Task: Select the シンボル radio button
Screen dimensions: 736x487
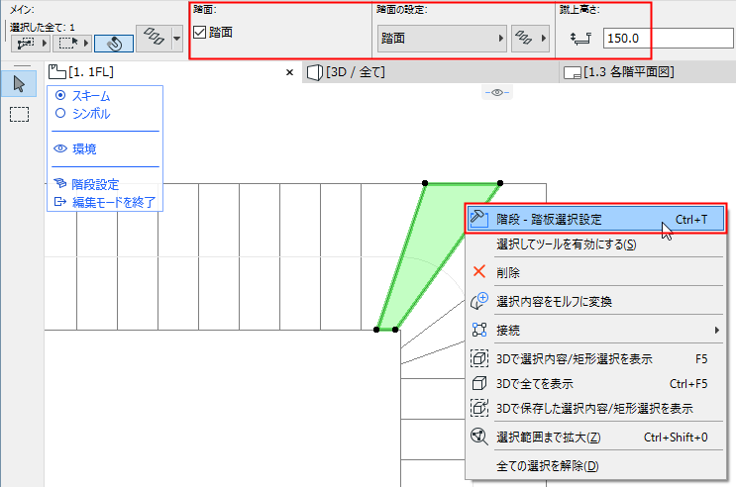Action: (x=60, y=113)
